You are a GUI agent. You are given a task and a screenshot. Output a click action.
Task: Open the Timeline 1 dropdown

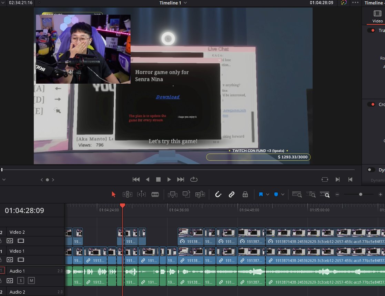(x=185, y=3)
